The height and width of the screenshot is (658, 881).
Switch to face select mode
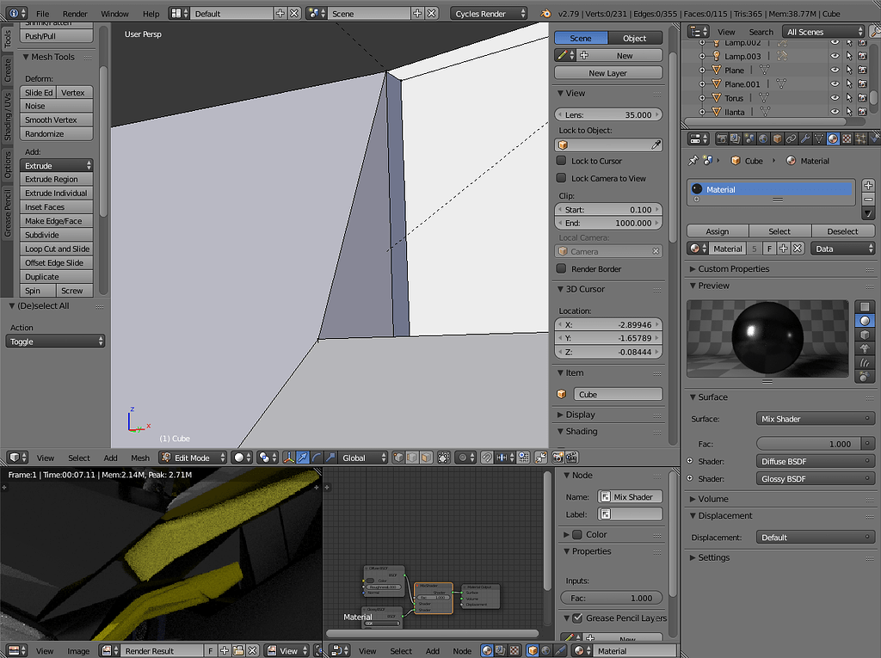427,458
